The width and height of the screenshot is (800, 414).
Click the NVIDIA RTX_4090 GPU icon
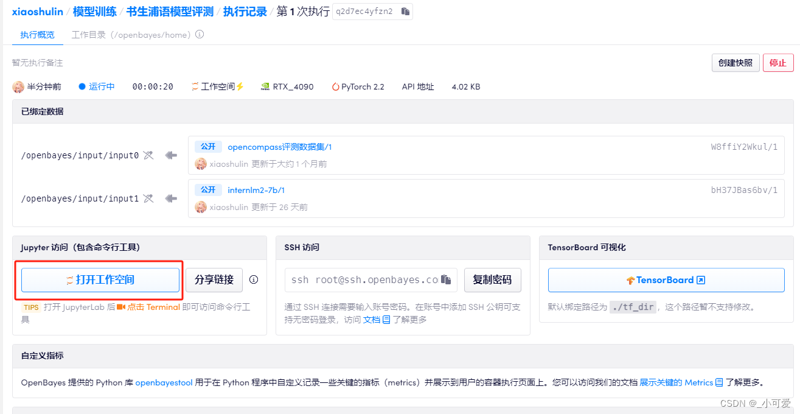pos(266,86)
